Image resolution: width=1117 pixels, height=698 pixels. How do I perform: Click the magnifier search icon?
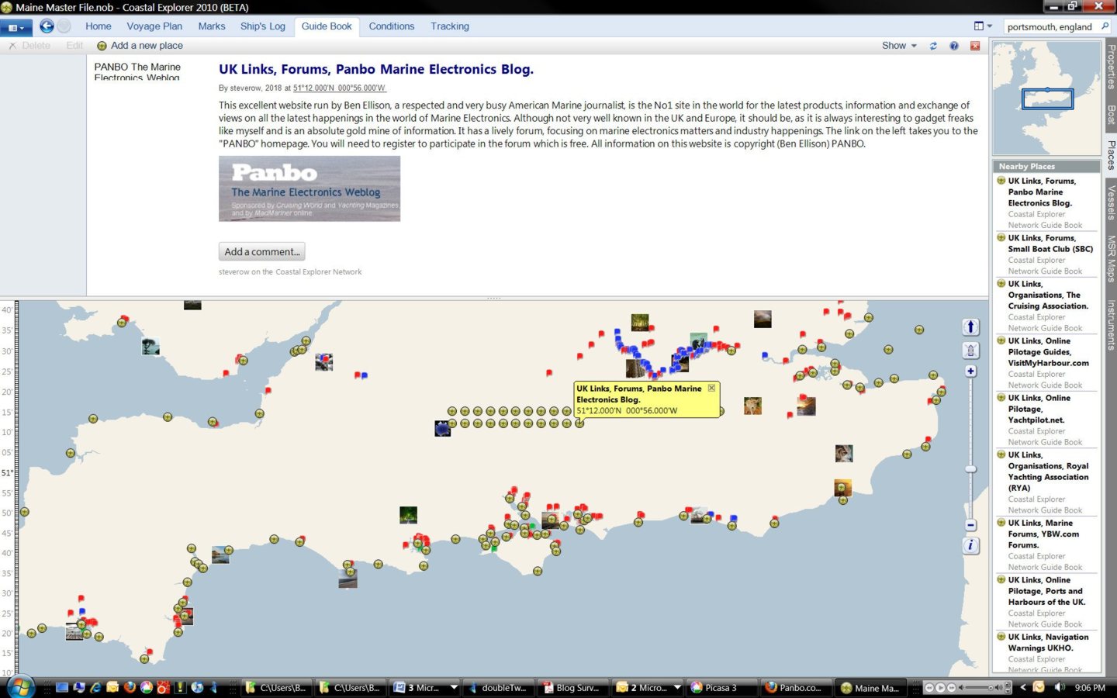(x=1105, y=26)
